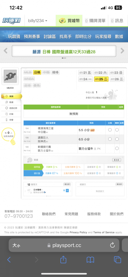Click the 玩運彩 site logo
128x277 pixels.
click(11, 20)
